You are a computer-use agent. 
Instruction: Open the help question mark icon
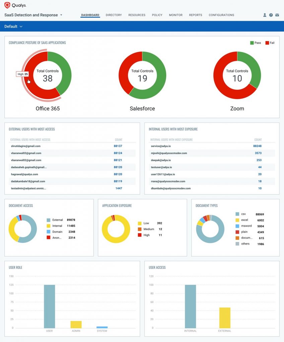[271, 15]
